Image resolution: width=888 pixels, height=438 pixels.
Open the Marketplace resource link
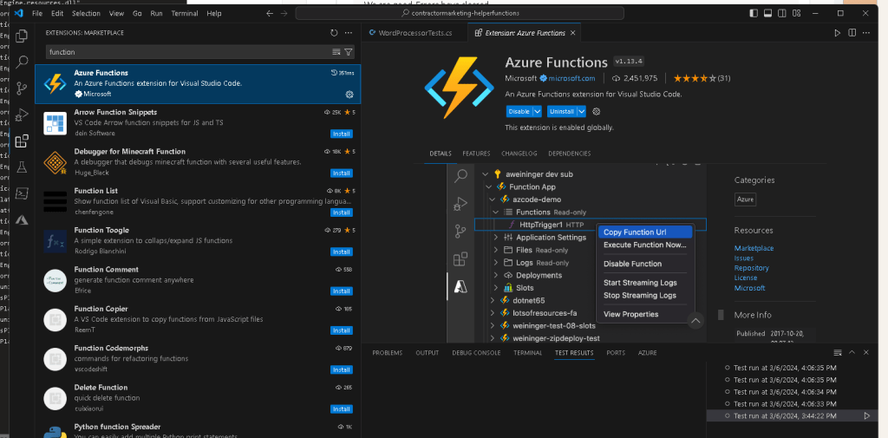coord(754,248)
